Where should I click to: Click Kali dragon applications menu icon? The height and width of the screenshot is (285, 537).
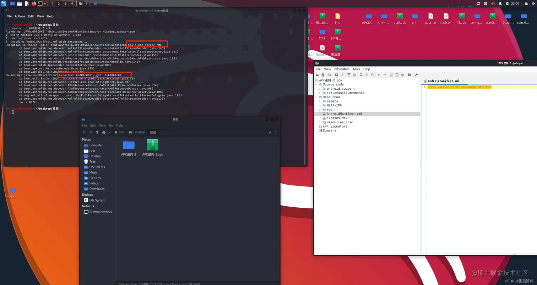point(3,3)
